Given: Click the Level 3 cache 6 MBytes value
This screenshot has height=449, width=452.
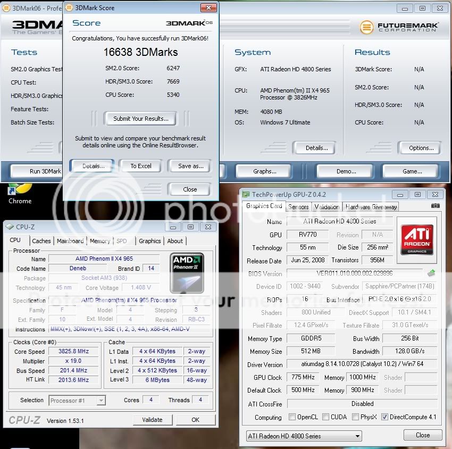Looking at the screenshot, I should tap(157, 380).
